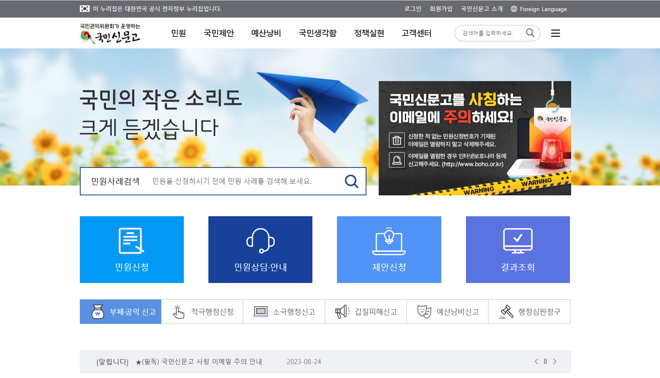
Task: Go to 행정심판청구 label
Action: (x=540, y=312)
